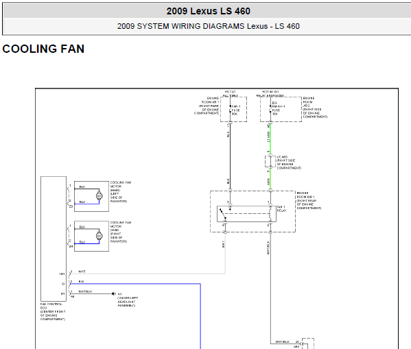
Task: Click the ground symbol at A1
Action: 113,293
